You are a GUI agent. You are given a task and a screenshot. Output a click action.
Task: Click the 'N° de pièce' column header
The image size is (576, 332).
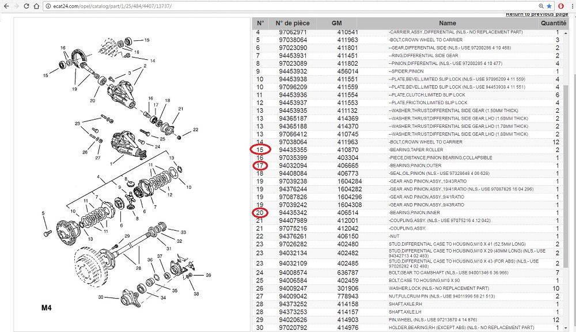[293, 23]
